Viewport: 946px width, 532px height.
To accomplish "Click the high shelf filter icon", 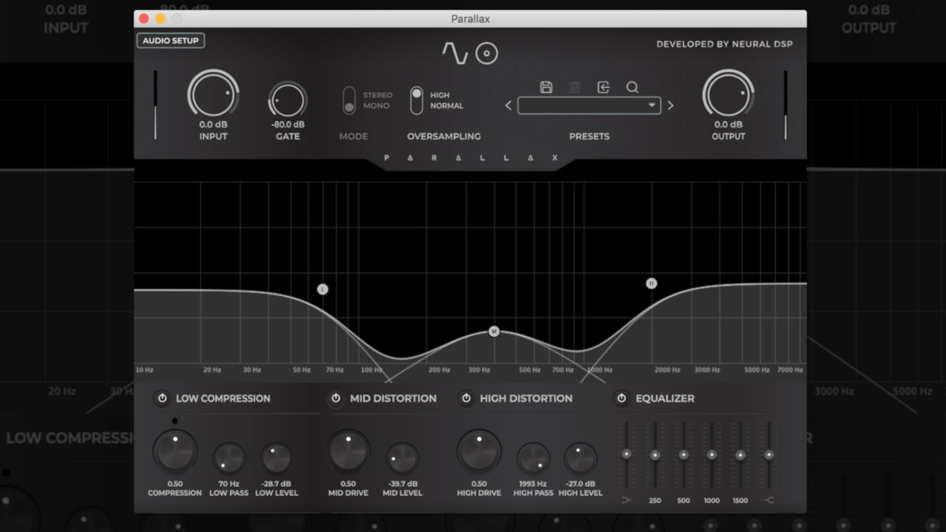I will (769, 500).
